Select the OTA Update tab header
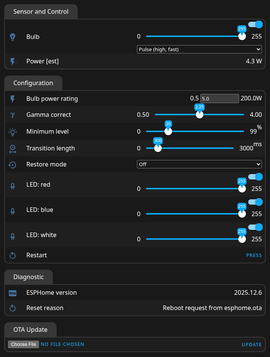The width and height of the screenshot is (270, 357). [30, 330]
